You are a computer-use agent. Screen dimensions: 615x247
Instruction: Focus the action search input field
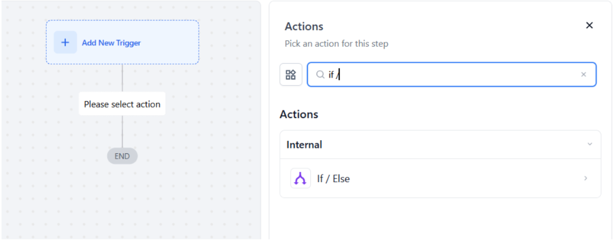pyautogui.click(x=453, y=75)
